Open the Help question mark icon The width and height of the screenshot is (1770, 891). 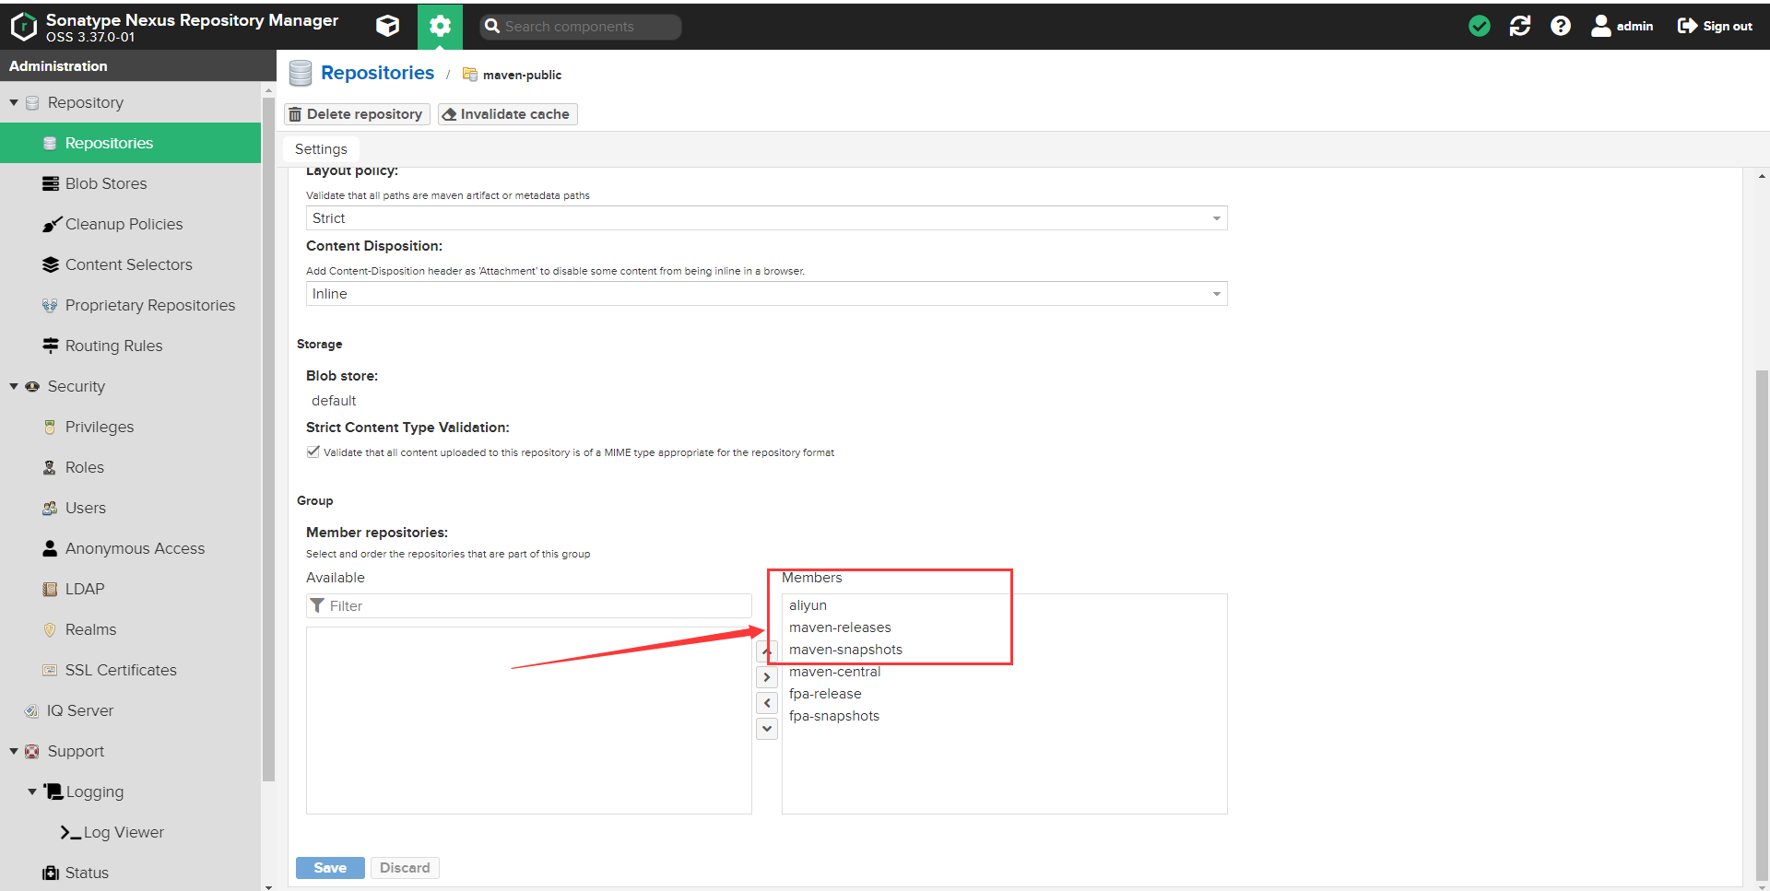click(1561, 26)
